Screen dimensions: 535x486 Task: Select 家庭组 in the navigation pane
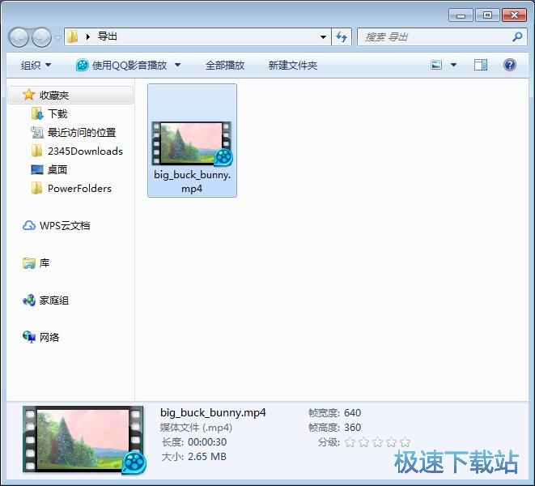(54, 301)
